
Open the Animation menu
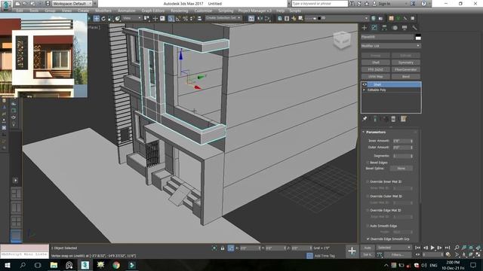click(x=127, y=11)
